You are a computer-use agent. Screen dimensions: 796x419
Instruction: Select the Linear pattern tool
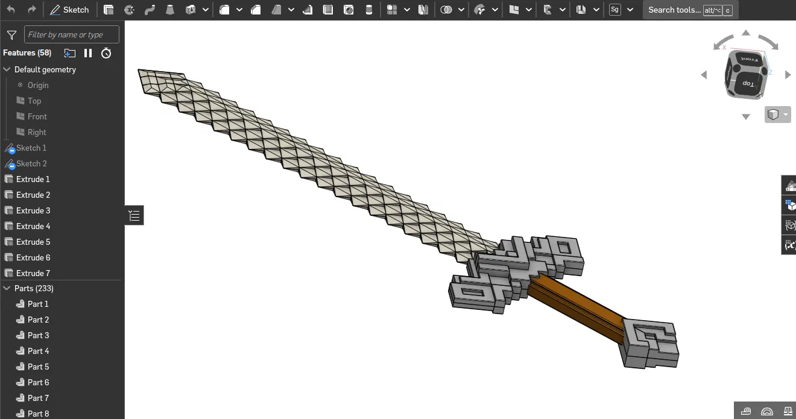coord(392,10)
